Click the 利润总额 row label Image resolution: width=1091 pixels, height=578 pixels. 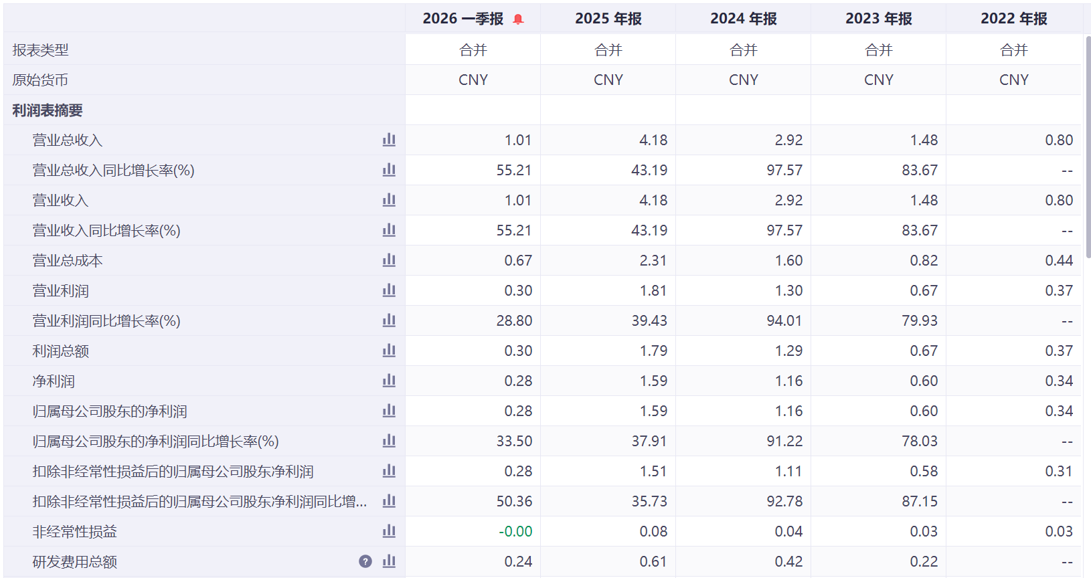click(61, 351)
